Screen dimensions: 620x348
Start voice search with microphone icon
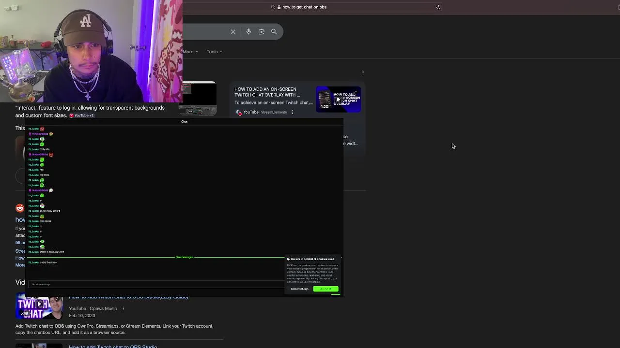(x=248, y=31)
